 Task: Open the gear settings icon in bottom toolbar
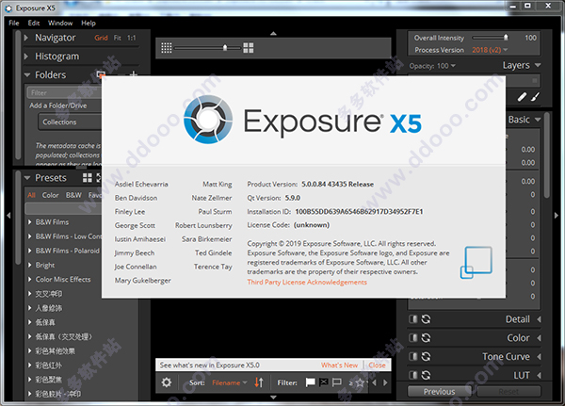point(167,382)
